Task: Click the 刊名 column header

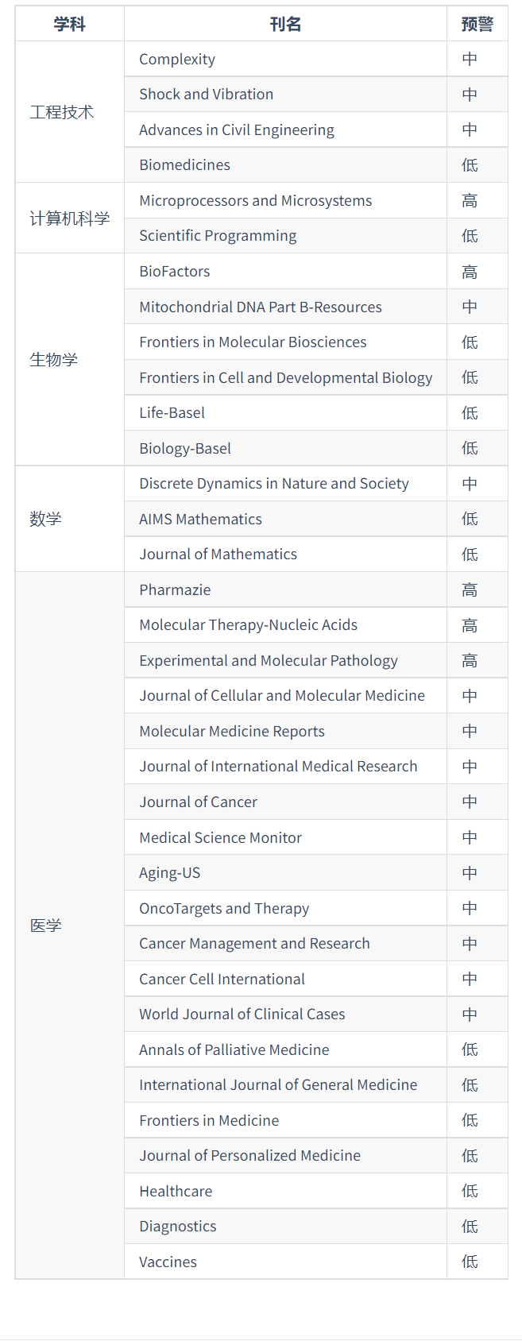Action: (285, 24)
